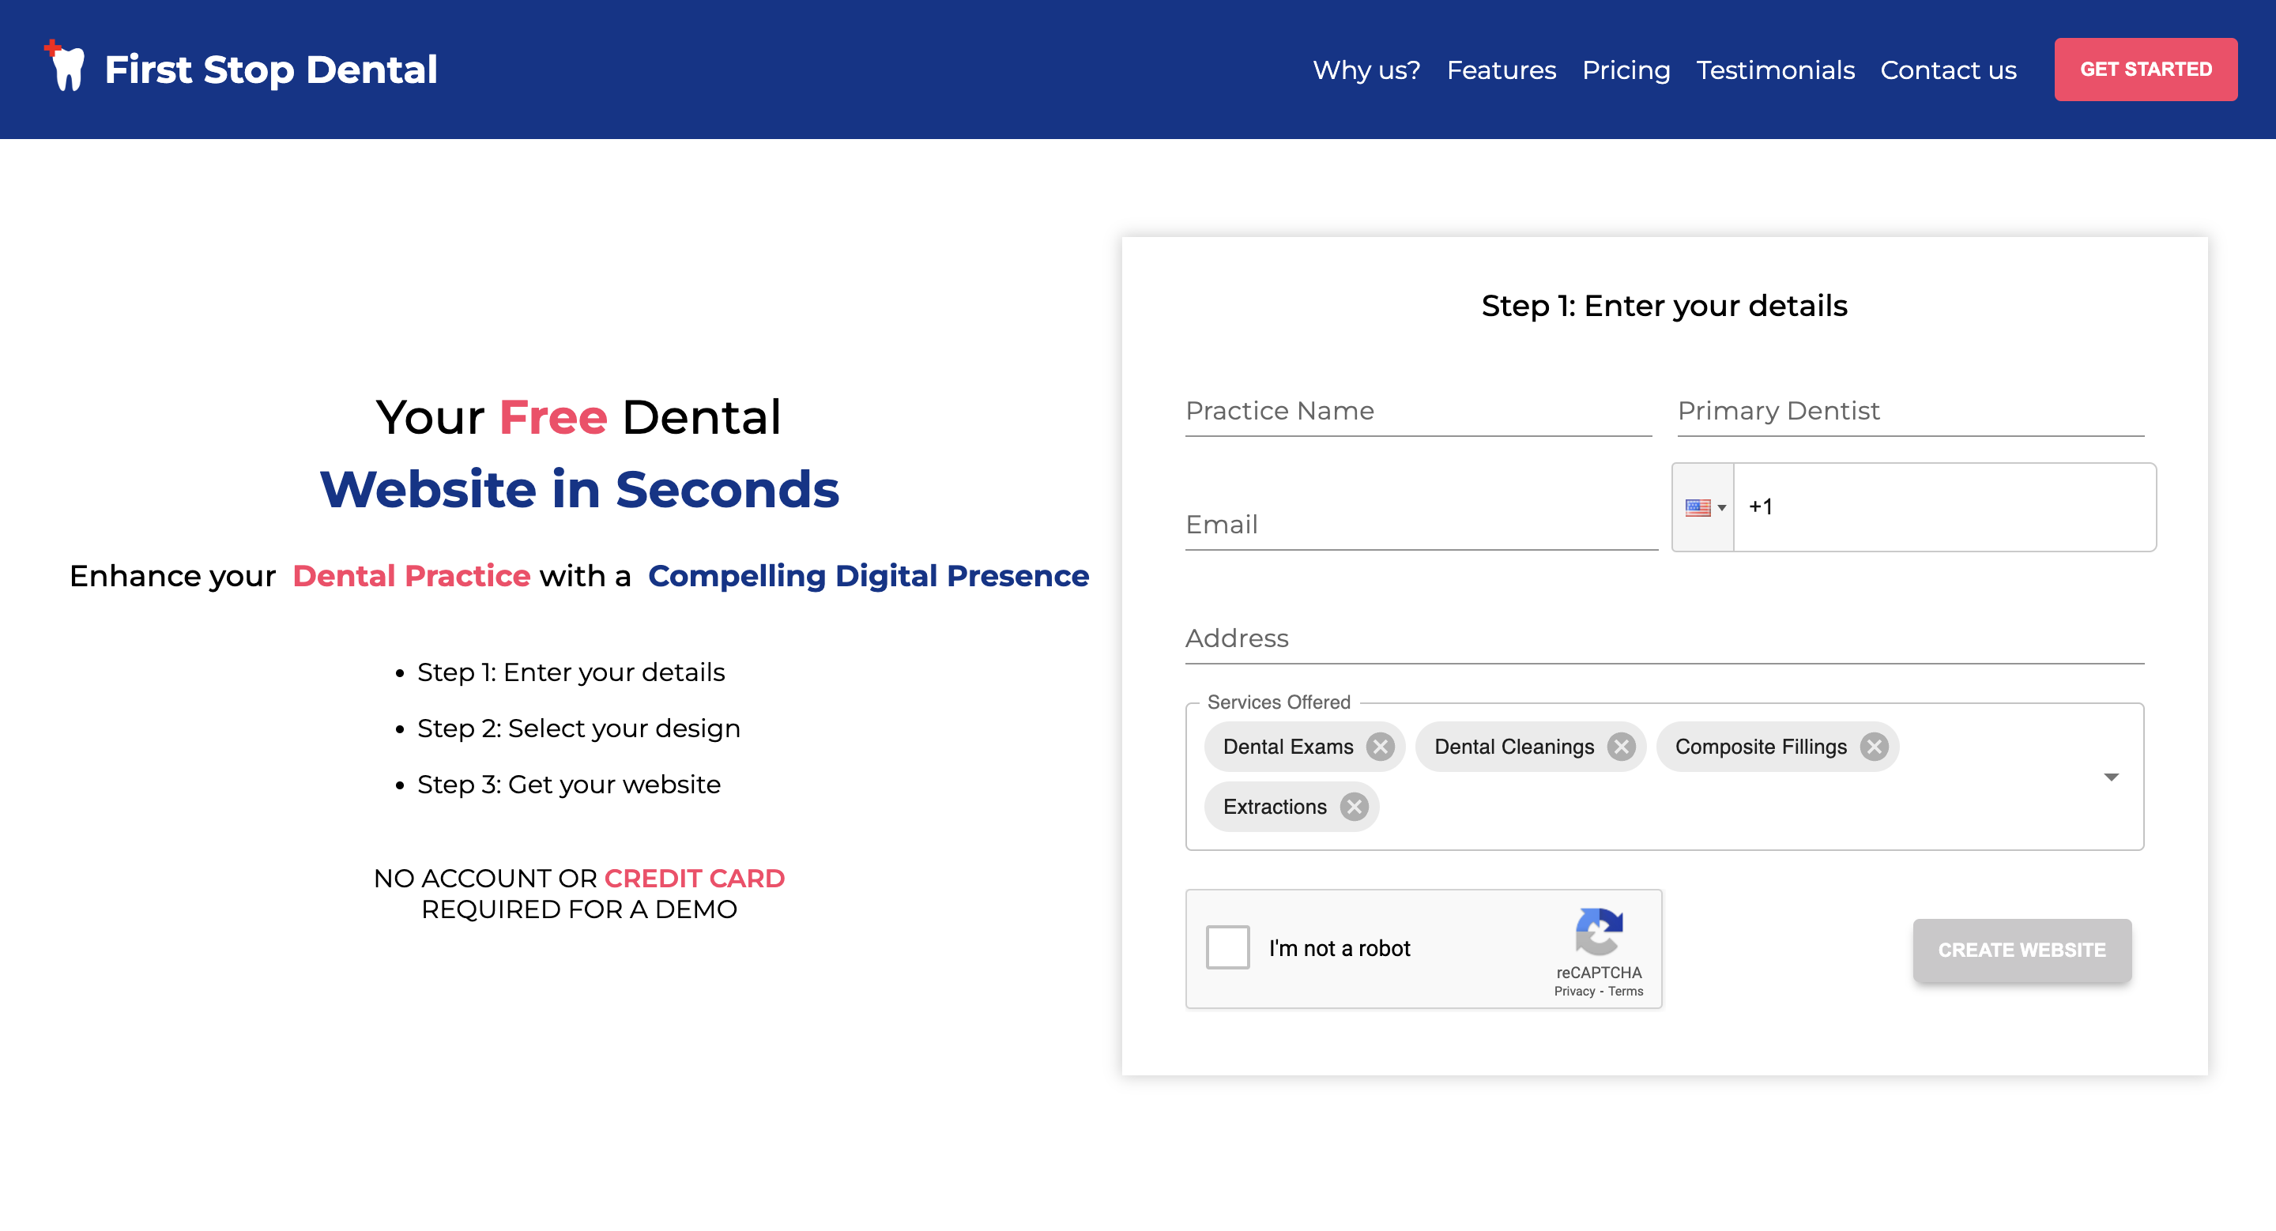Click the US flag icon

point(1697,508)
